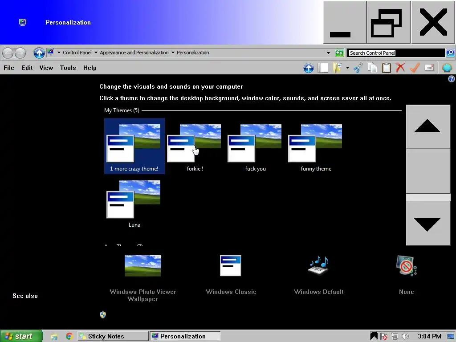Screen dimensions: 456x342
Task: Click the Paste clipboard icon
Action: [386, 68]
